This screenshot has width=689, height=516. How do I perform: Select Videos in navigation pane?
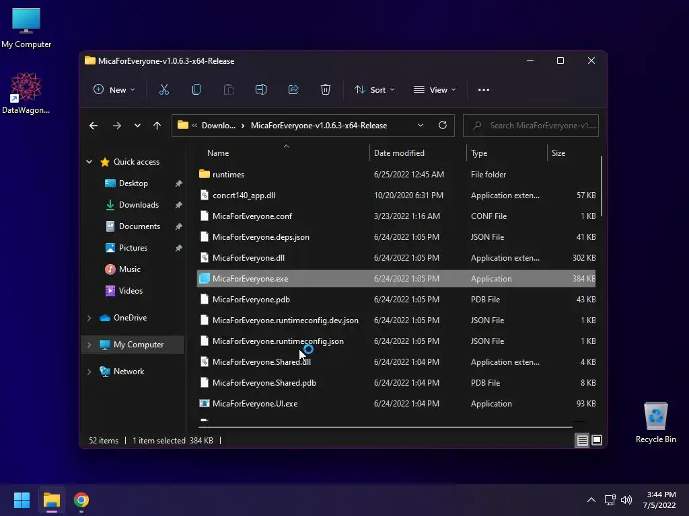pyautogui.click(x=131, y=291)
